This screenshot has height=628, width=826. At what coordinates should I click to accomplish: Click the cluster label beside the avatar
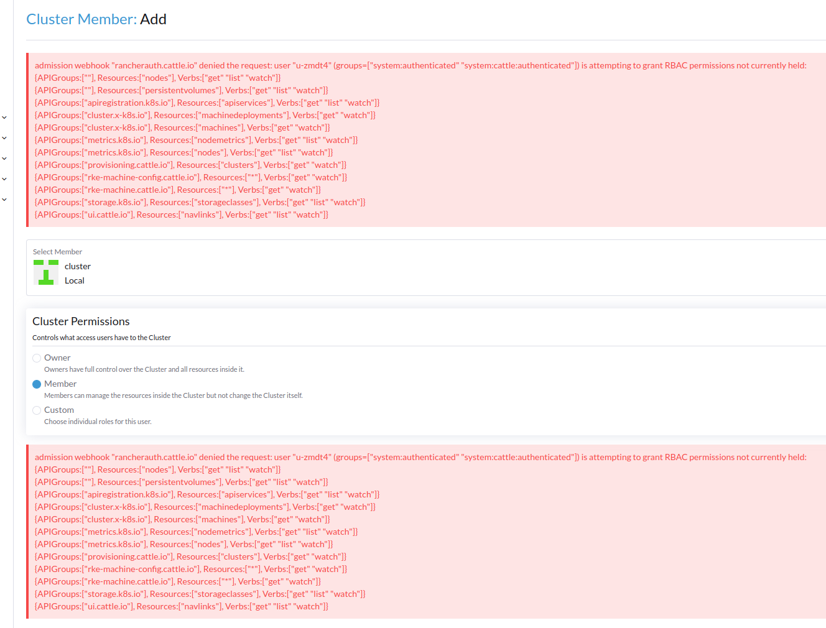point(77,266)
